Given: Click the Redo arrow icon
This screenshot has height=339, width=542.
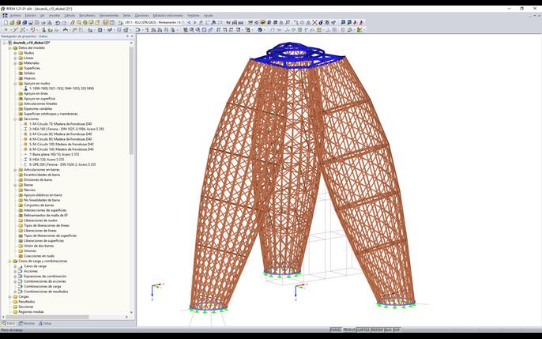Looking at the screenshot, I should [64, 22].
